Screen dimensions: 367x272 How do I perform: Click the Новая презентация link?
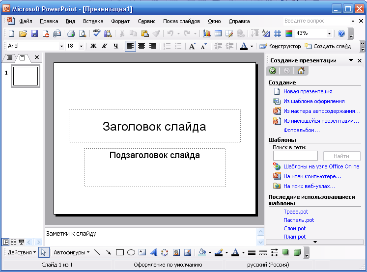[308, 91]
